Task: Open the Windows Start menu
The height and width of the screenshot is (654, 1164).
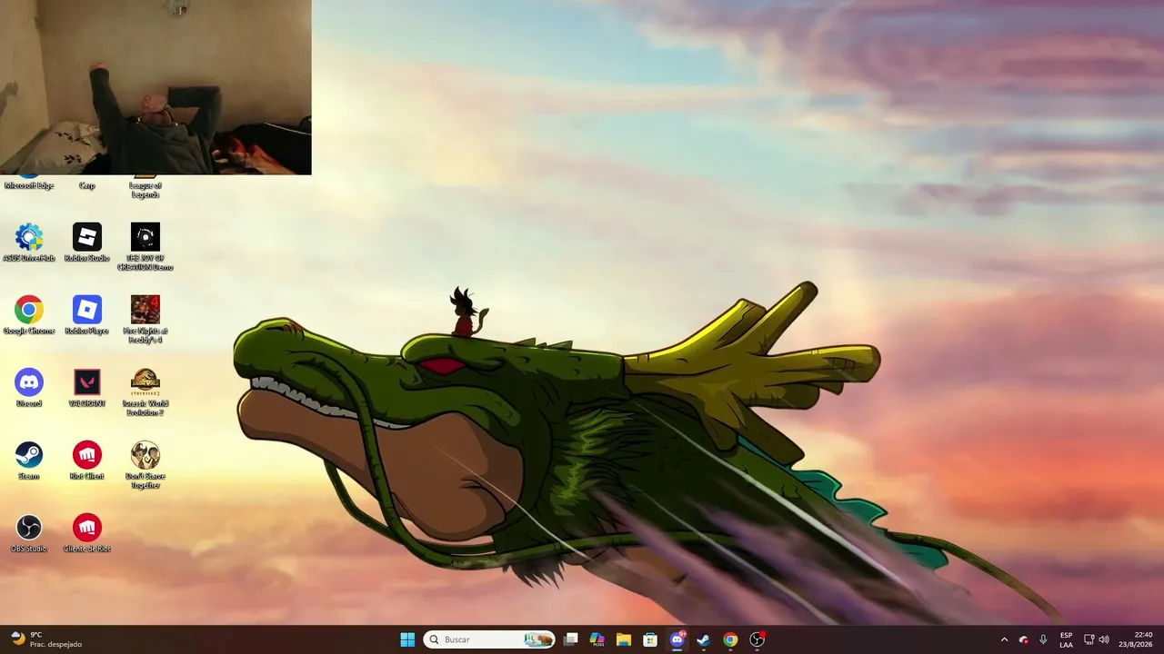Action: (x=407, y=639)
